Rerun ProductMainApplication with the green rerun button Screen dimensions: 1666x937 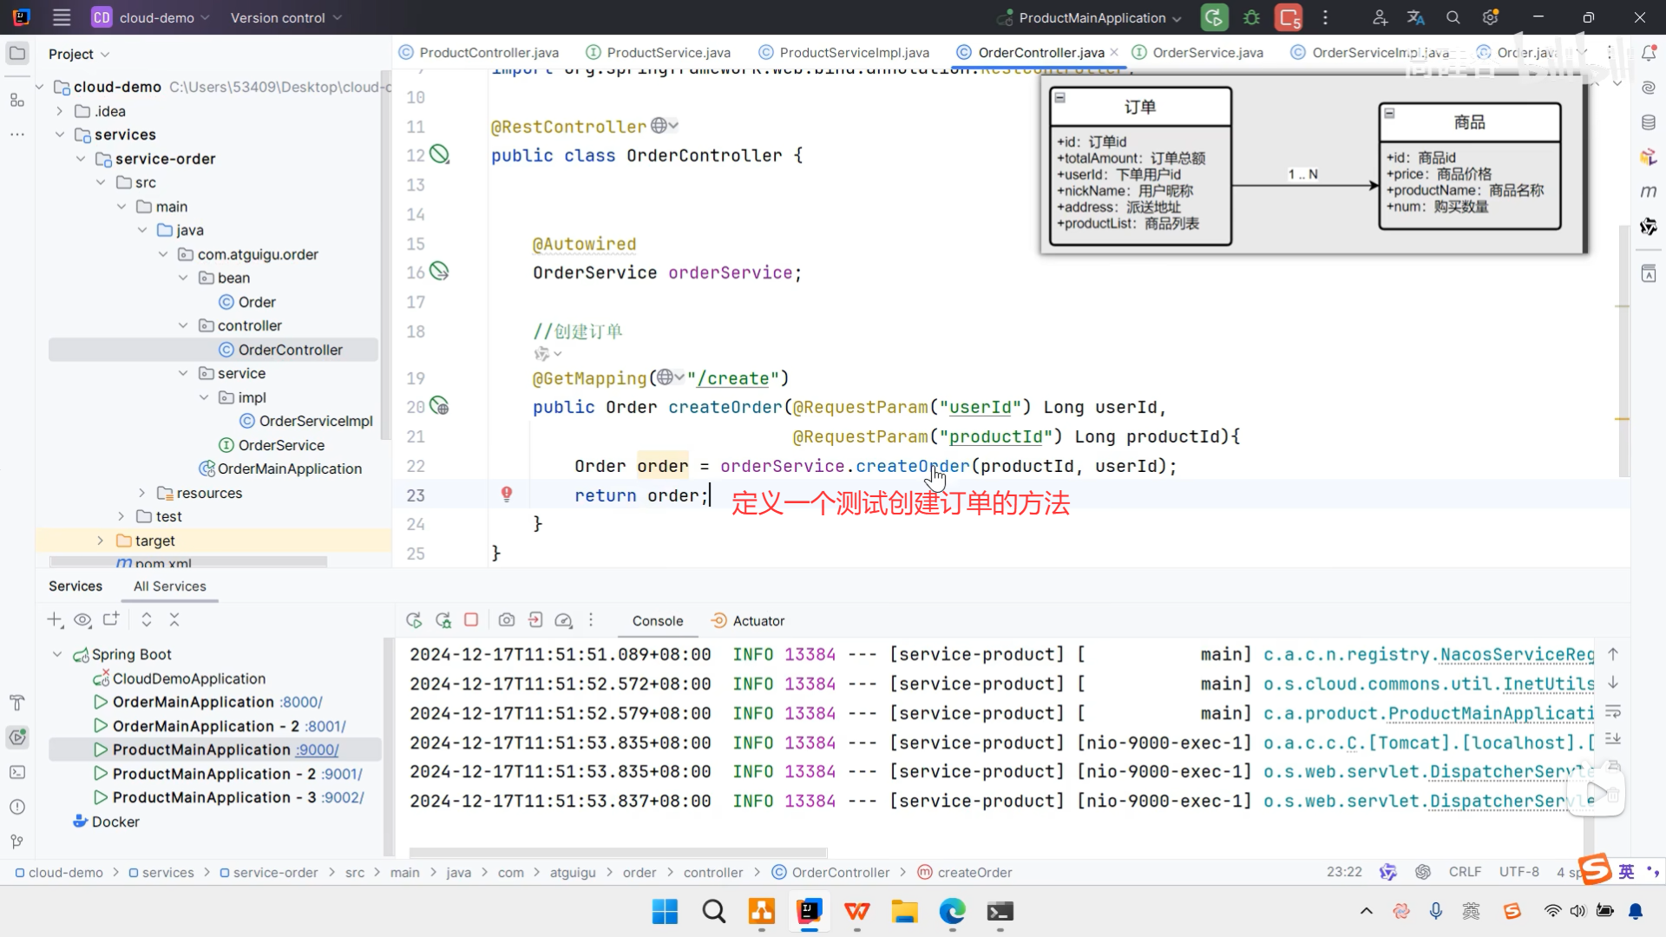click(x=1214, y=17)
